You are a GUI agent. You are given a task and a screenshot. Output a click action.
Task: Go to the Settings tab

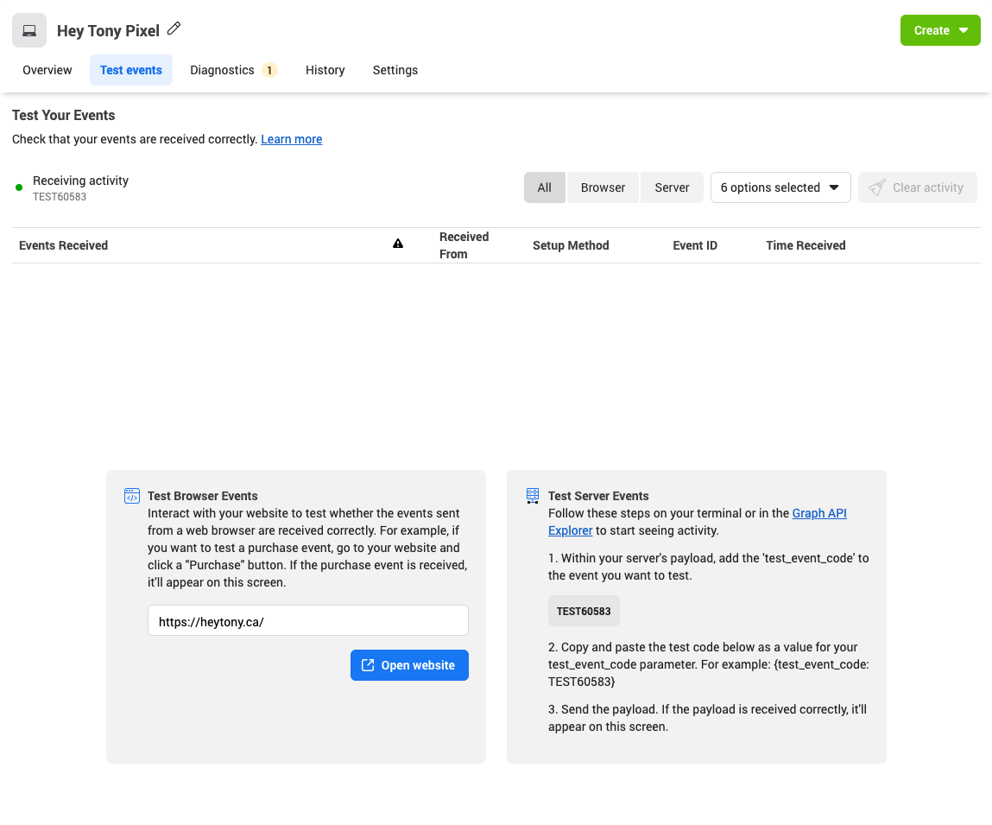click(x=395, y=70)
